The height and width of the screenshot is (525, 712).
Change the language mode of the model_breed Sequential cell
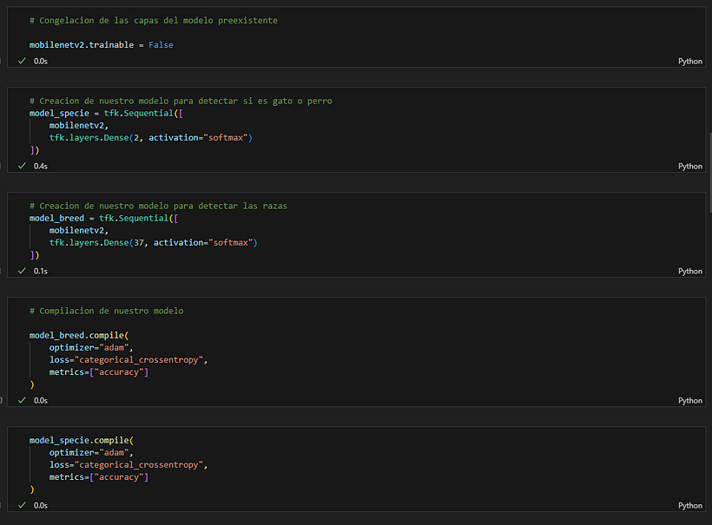coord(689,271)
